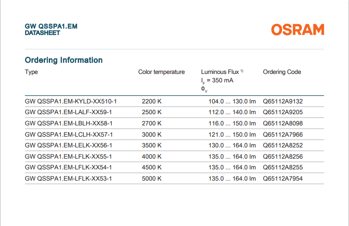Image resolution: width=349 pixels, height=226 pixels.
Task: Click the Color temperature column header
Action: pyautogui.click(x=161, y=72)
